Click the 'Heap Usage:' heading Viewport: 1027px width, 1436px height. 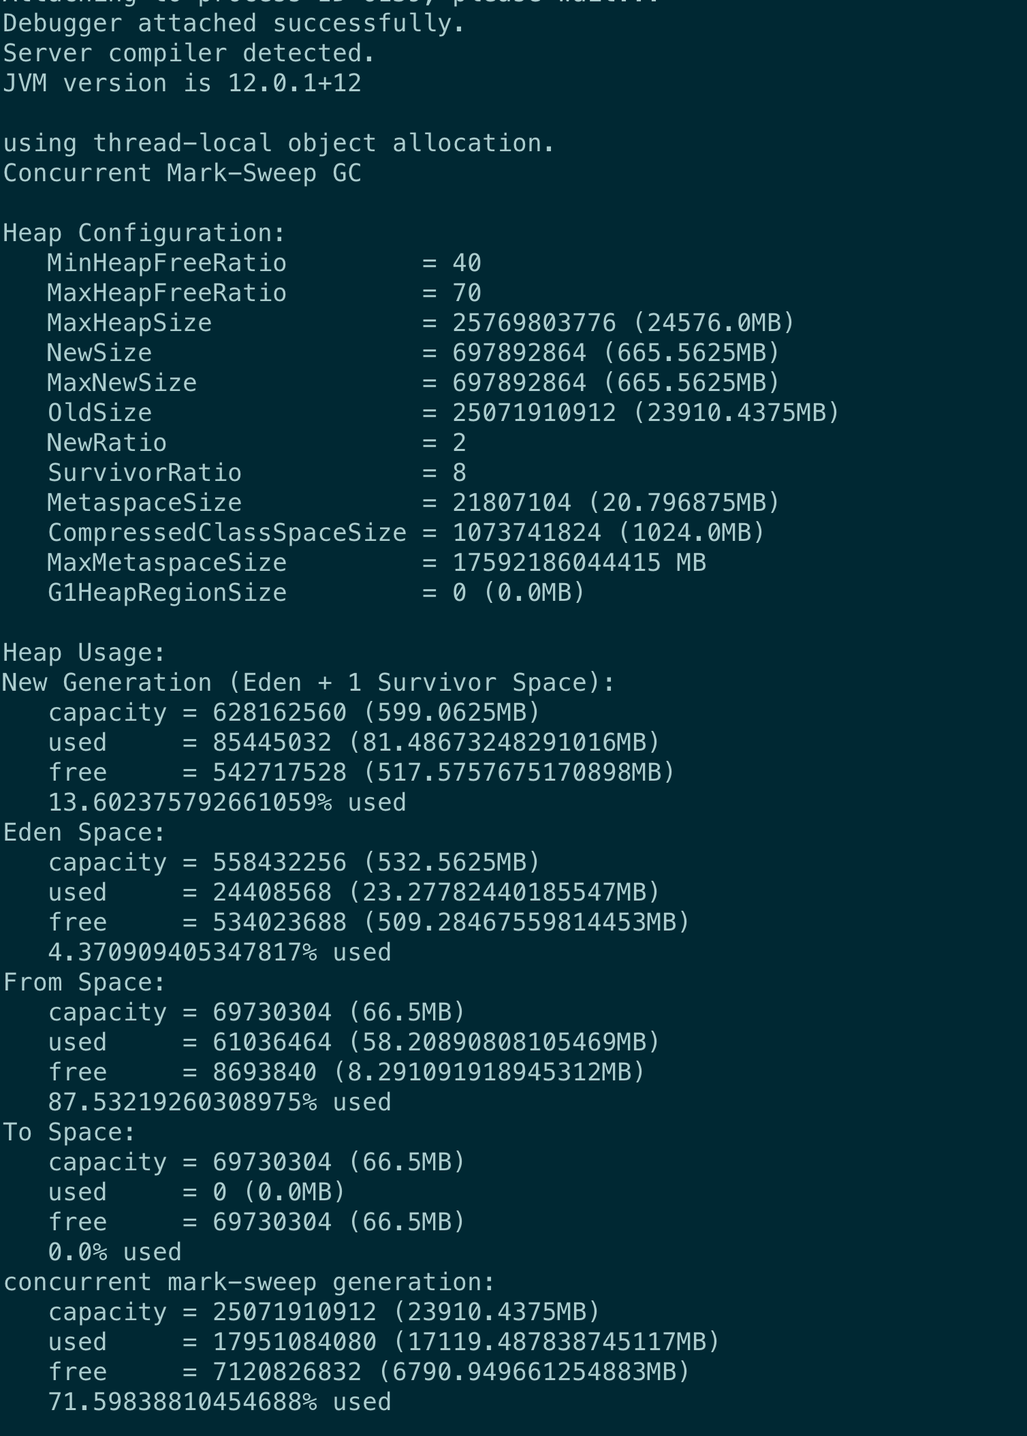[84, 653]
